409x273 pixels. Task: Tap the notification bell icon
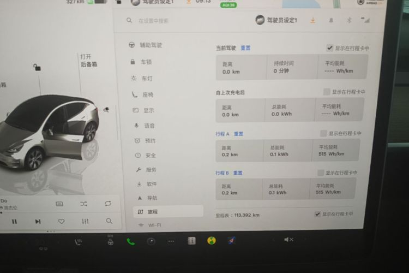(x=331, y=20)
